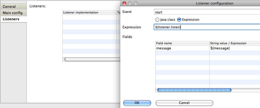Minimize the Listener configuration dialog
This screenshot has width=260, height=108.
coord(130,3)
